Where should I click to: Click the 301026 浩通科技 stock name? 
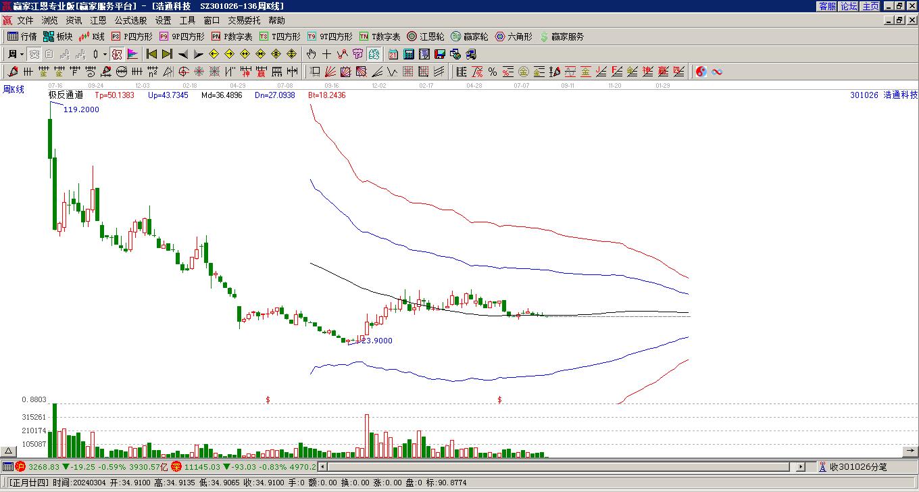884,95
